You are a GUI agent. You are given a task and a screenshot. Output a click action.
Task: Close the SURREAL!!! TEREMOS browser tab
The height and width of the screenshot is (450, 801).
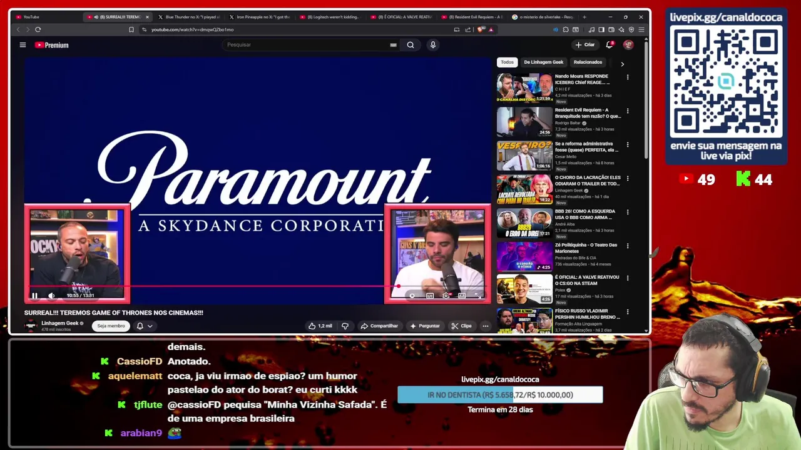click(x=147, y=17)
